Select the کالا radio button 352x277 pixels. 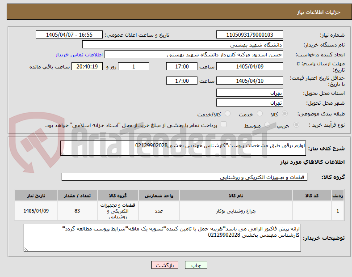285,114
